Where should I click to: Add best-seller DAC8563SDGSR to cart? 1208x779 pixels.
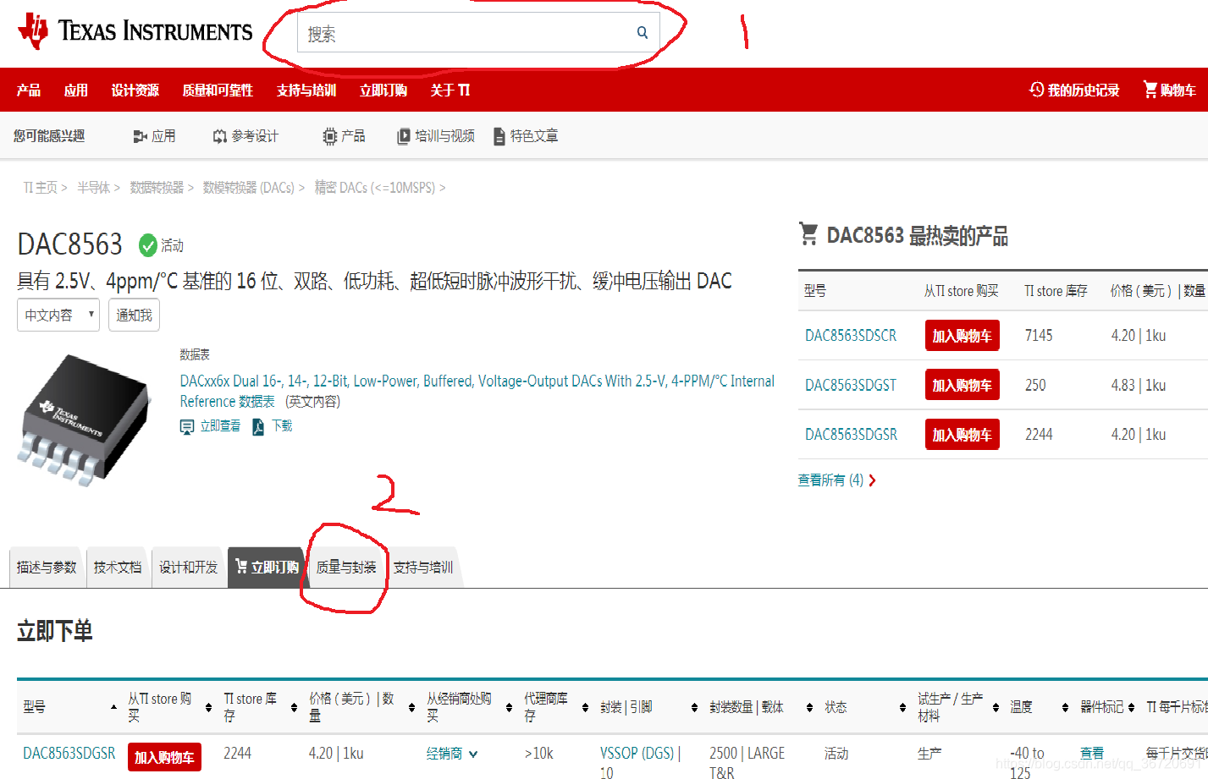[962, 434]
